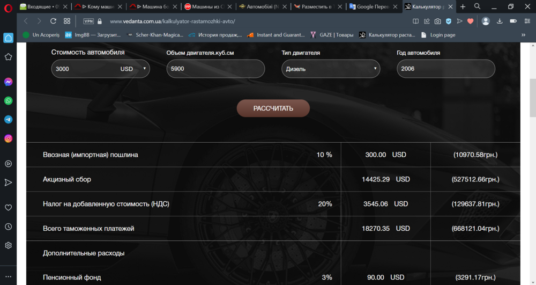
Task: Open a new tab with plus
Action: tap(463, 6)
